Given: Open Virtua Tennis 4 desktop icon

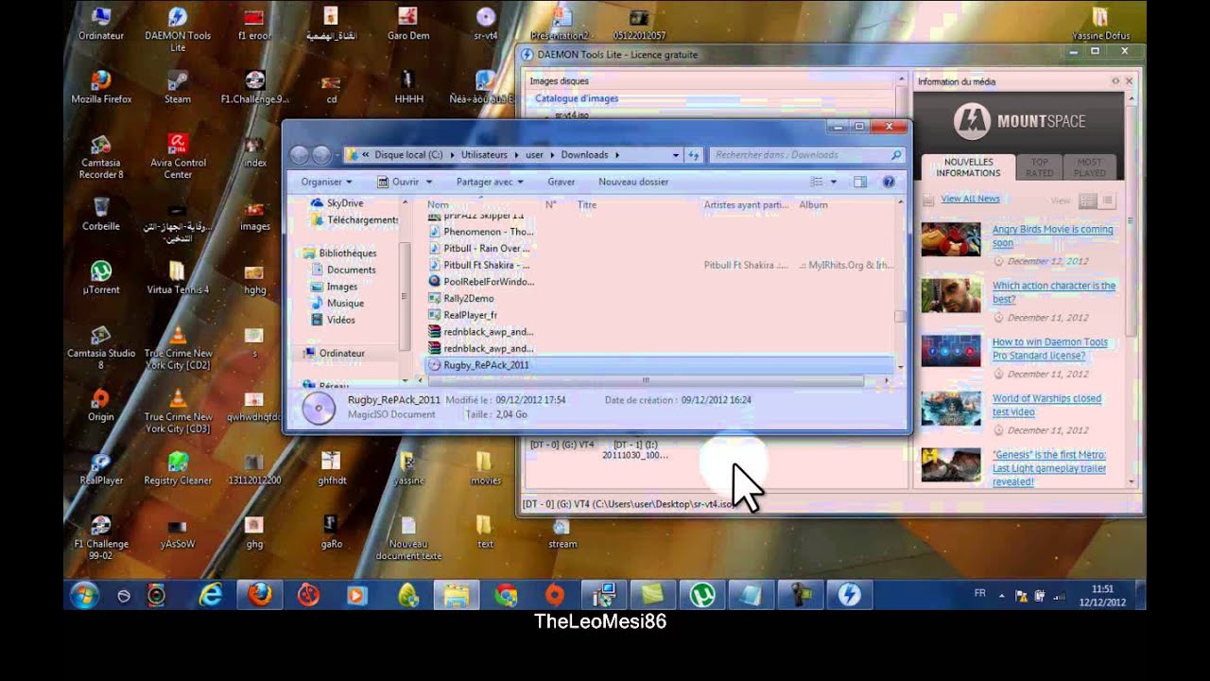Looking at the screenshot, I should click(178, 278).
